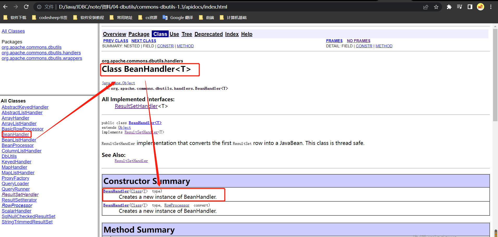Open RowProcessor in class list
498x237 pixels.
click(17, 206)
